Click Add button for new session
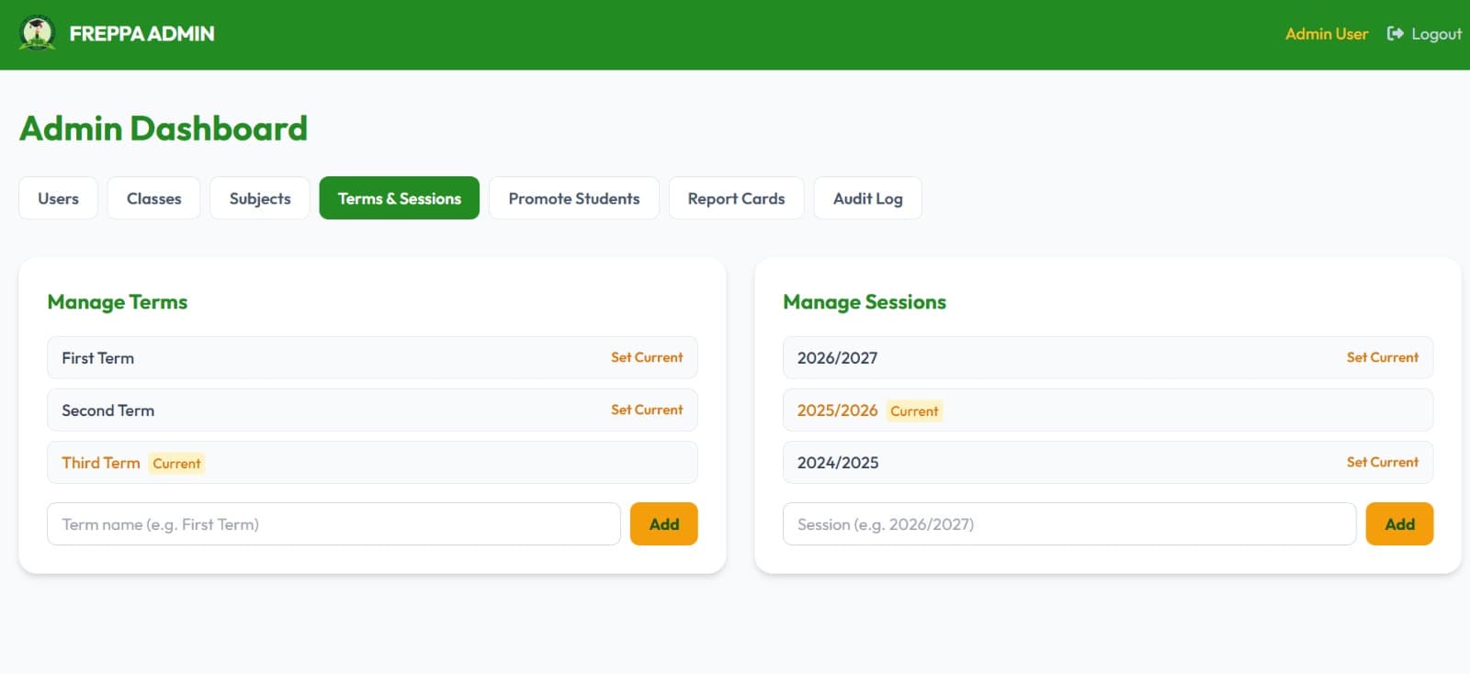The height and width of the screenshot is (674, 1470). point(1399,524)
